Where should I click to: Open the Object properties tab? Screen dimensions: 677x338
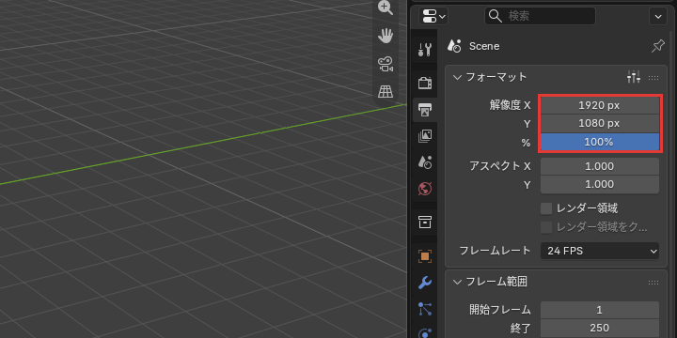pos(425,256)
